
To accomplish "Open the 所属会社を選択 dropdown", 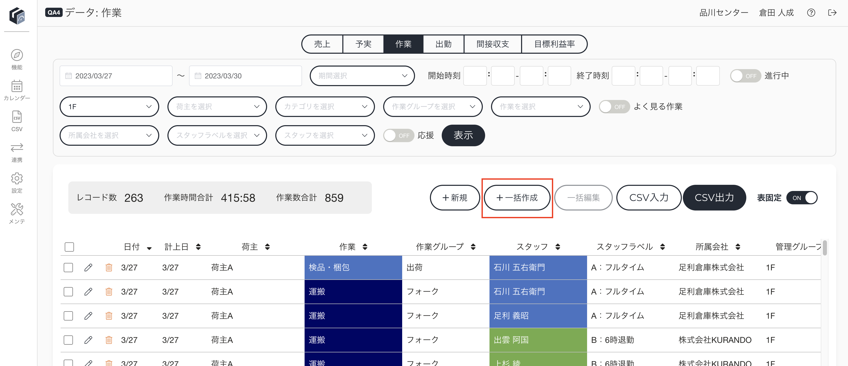I will click(x=109, y=135).
